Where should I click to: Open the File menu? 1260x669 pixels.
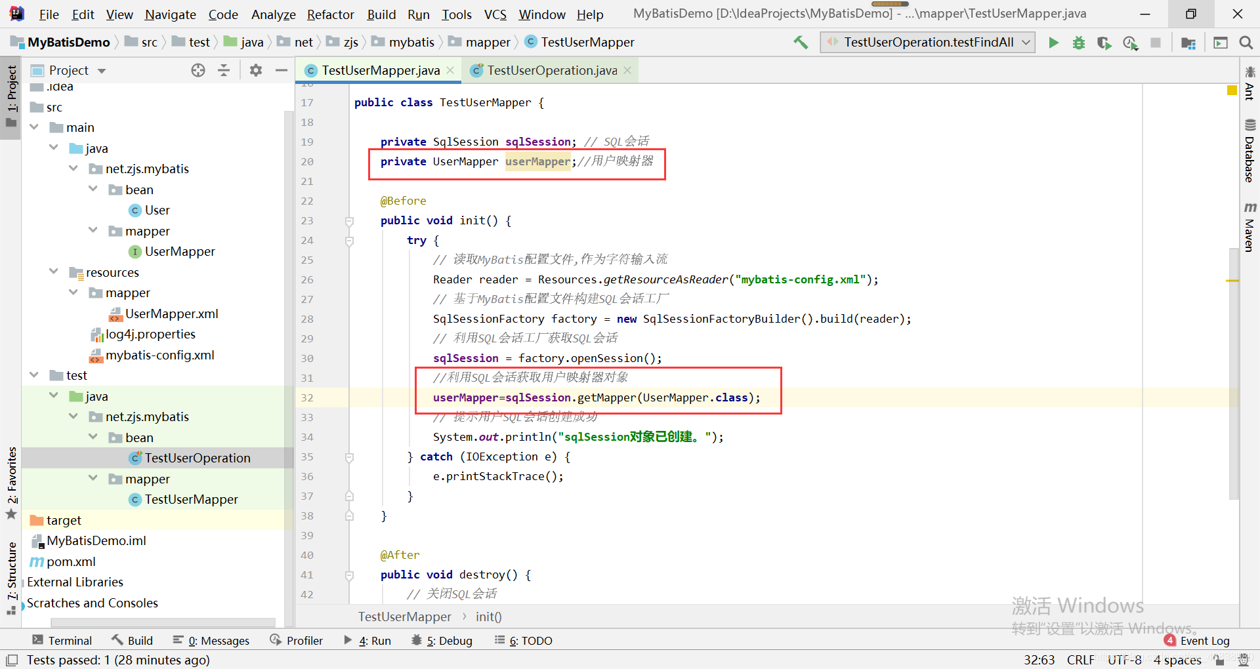[x=49, y=14]
